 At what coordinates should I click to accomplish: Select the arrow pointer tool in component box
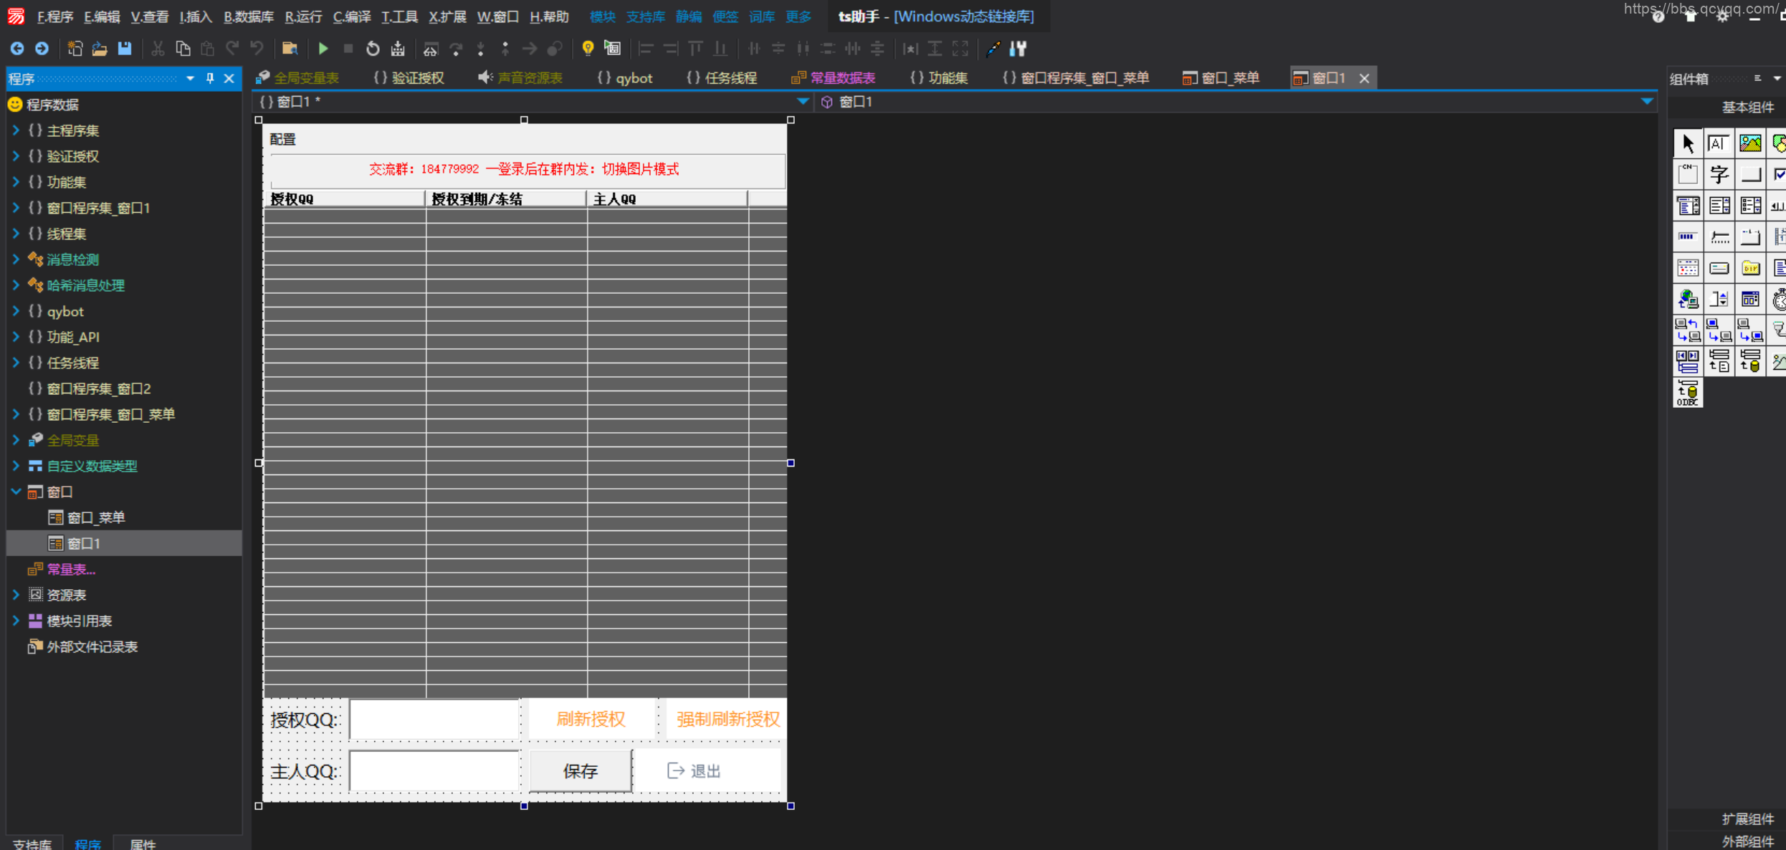[x=1688, y=143]
